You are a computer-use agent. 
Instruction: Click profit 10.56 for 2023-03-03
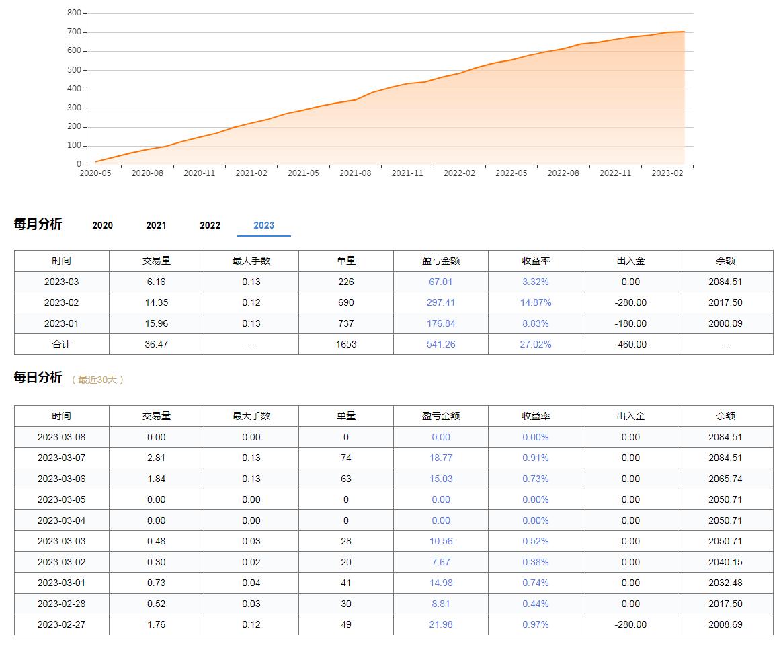pyautogui.click(x=441, y=541)
